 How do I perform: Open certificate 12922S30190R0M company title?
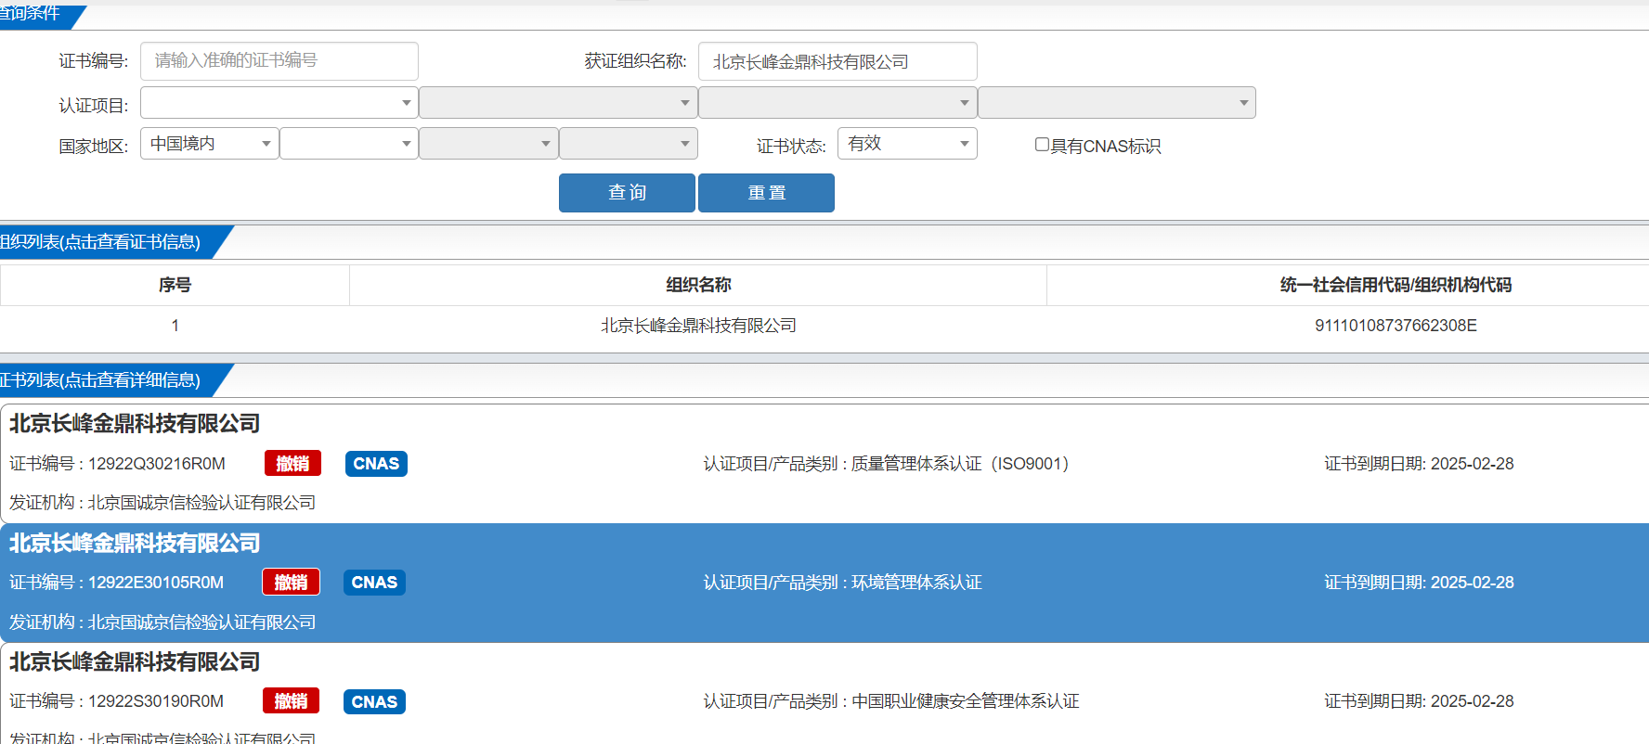pyautogui.click(x=135, y=662)
